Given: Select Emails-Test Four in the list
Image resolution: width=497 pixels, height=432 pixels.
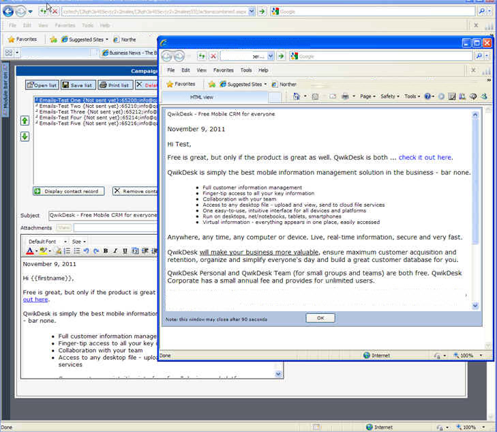Looking at the screenshot, I should click(96, 117).
